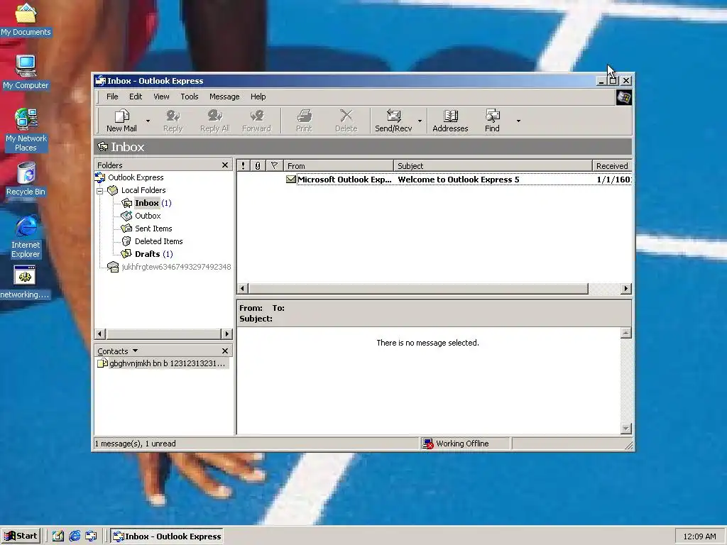
Task: Close the Folders pane
Action: (x=225, y=165)
